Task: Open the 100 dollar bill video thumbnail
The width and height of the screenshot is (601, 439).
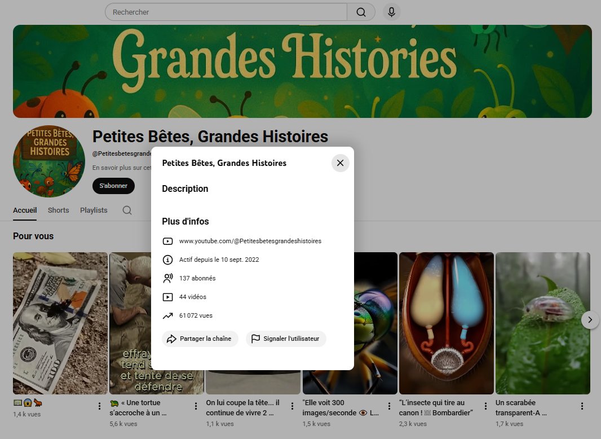Action: (x=60, y=323)
